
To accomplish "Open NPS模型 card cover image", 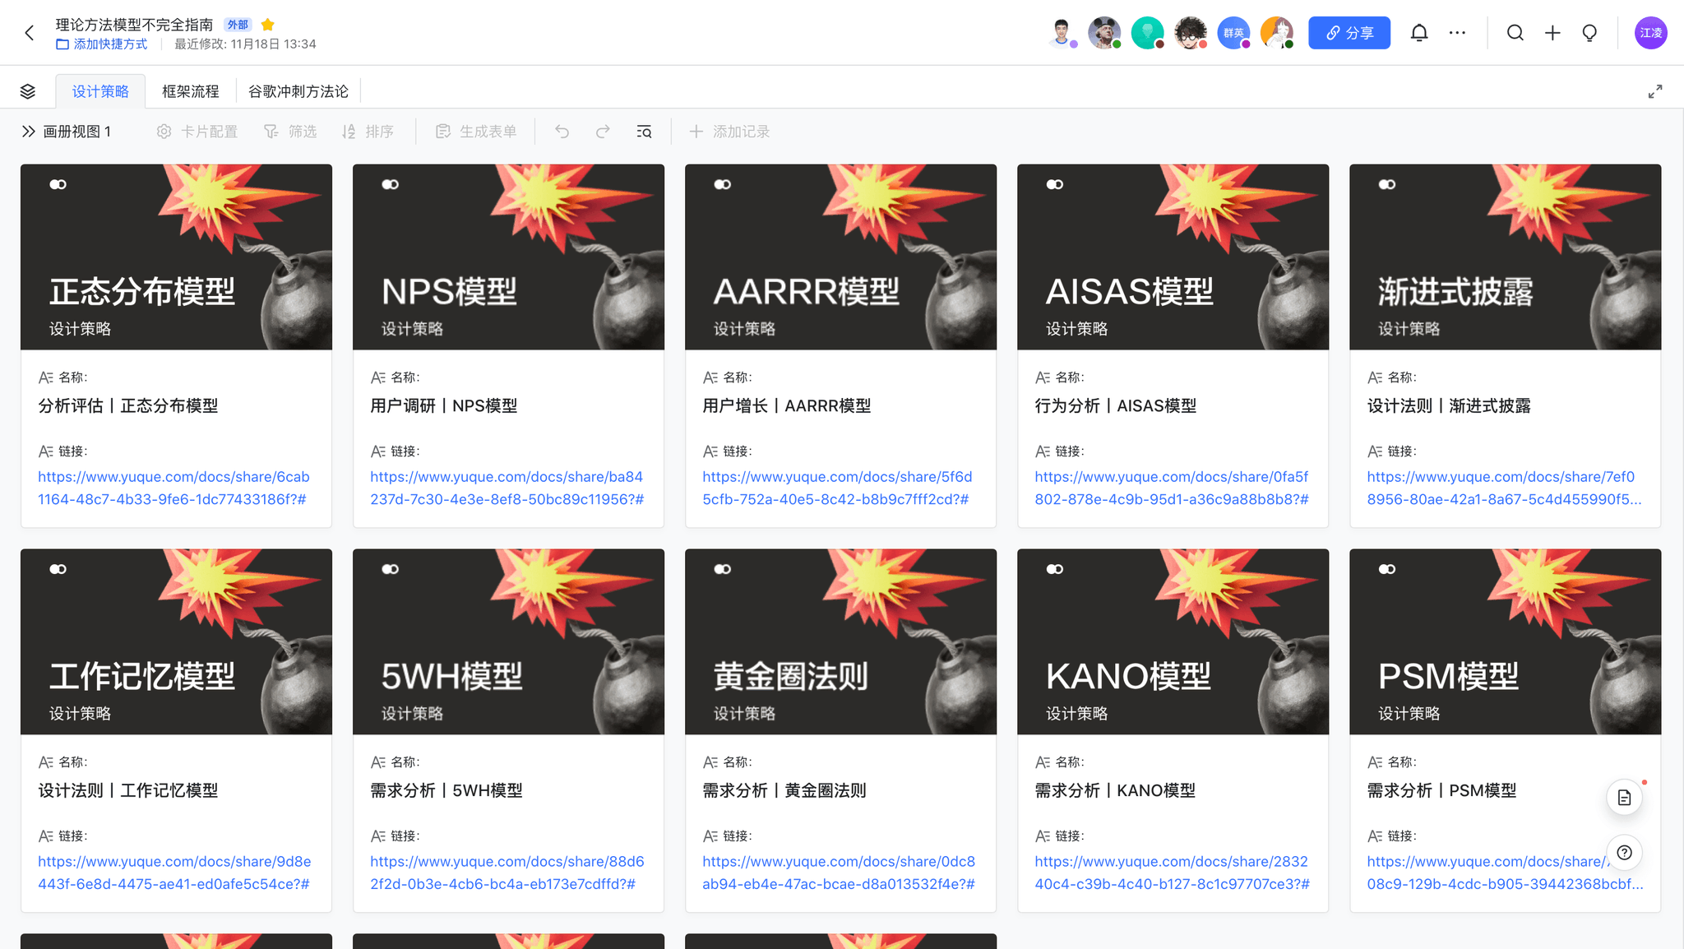I will click(x=508, y=257).
